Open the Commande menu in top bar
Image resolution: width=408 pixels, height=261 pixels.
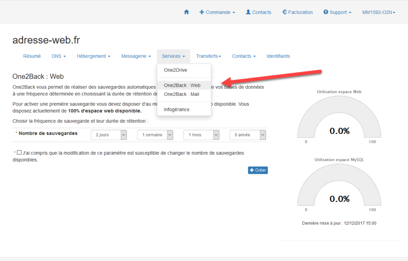[x=217, y=12]
